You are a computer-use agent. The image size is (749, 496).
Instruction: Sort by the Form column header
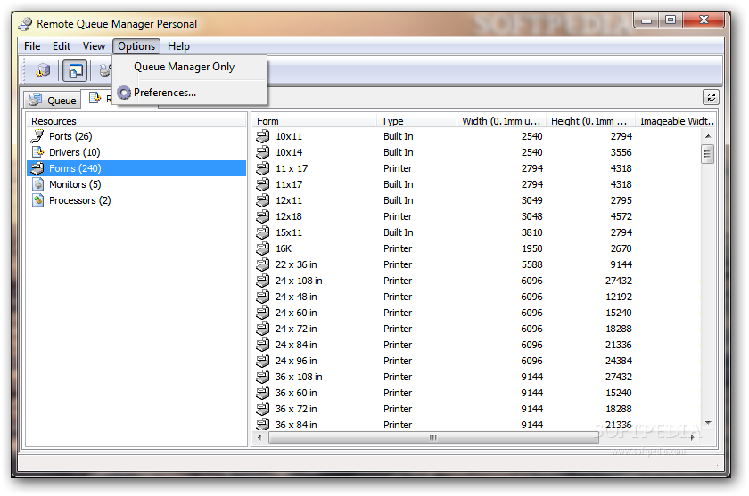[315, 121]
